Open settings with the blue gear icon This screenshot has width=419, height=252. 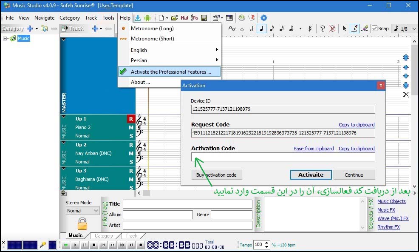click(x=264, y=18)
